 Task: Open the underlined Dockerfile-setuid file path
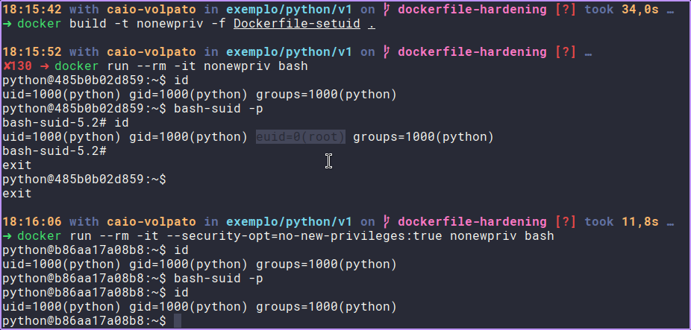coord(297,24)
